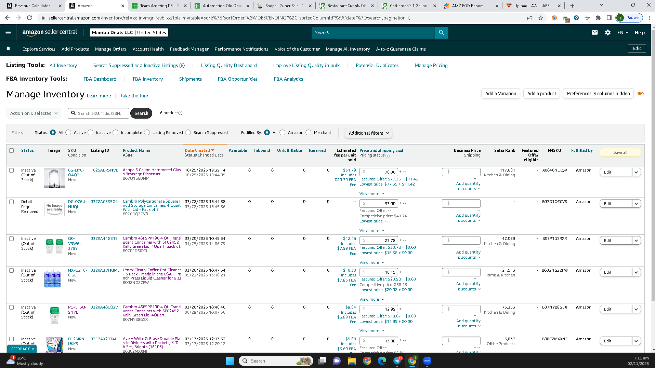This screenshot has height=368, width=655.
Task: Open Microsoft Edge from taskbar
Action: (x=382, y=361)
